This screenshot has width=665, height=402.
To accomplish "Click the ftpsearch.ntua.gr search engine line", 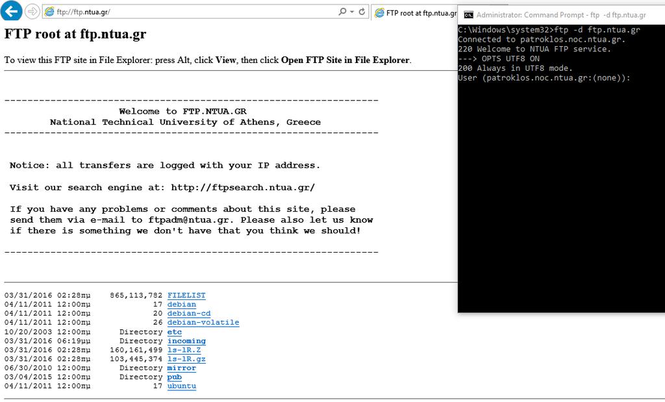I will coord(162,188).
